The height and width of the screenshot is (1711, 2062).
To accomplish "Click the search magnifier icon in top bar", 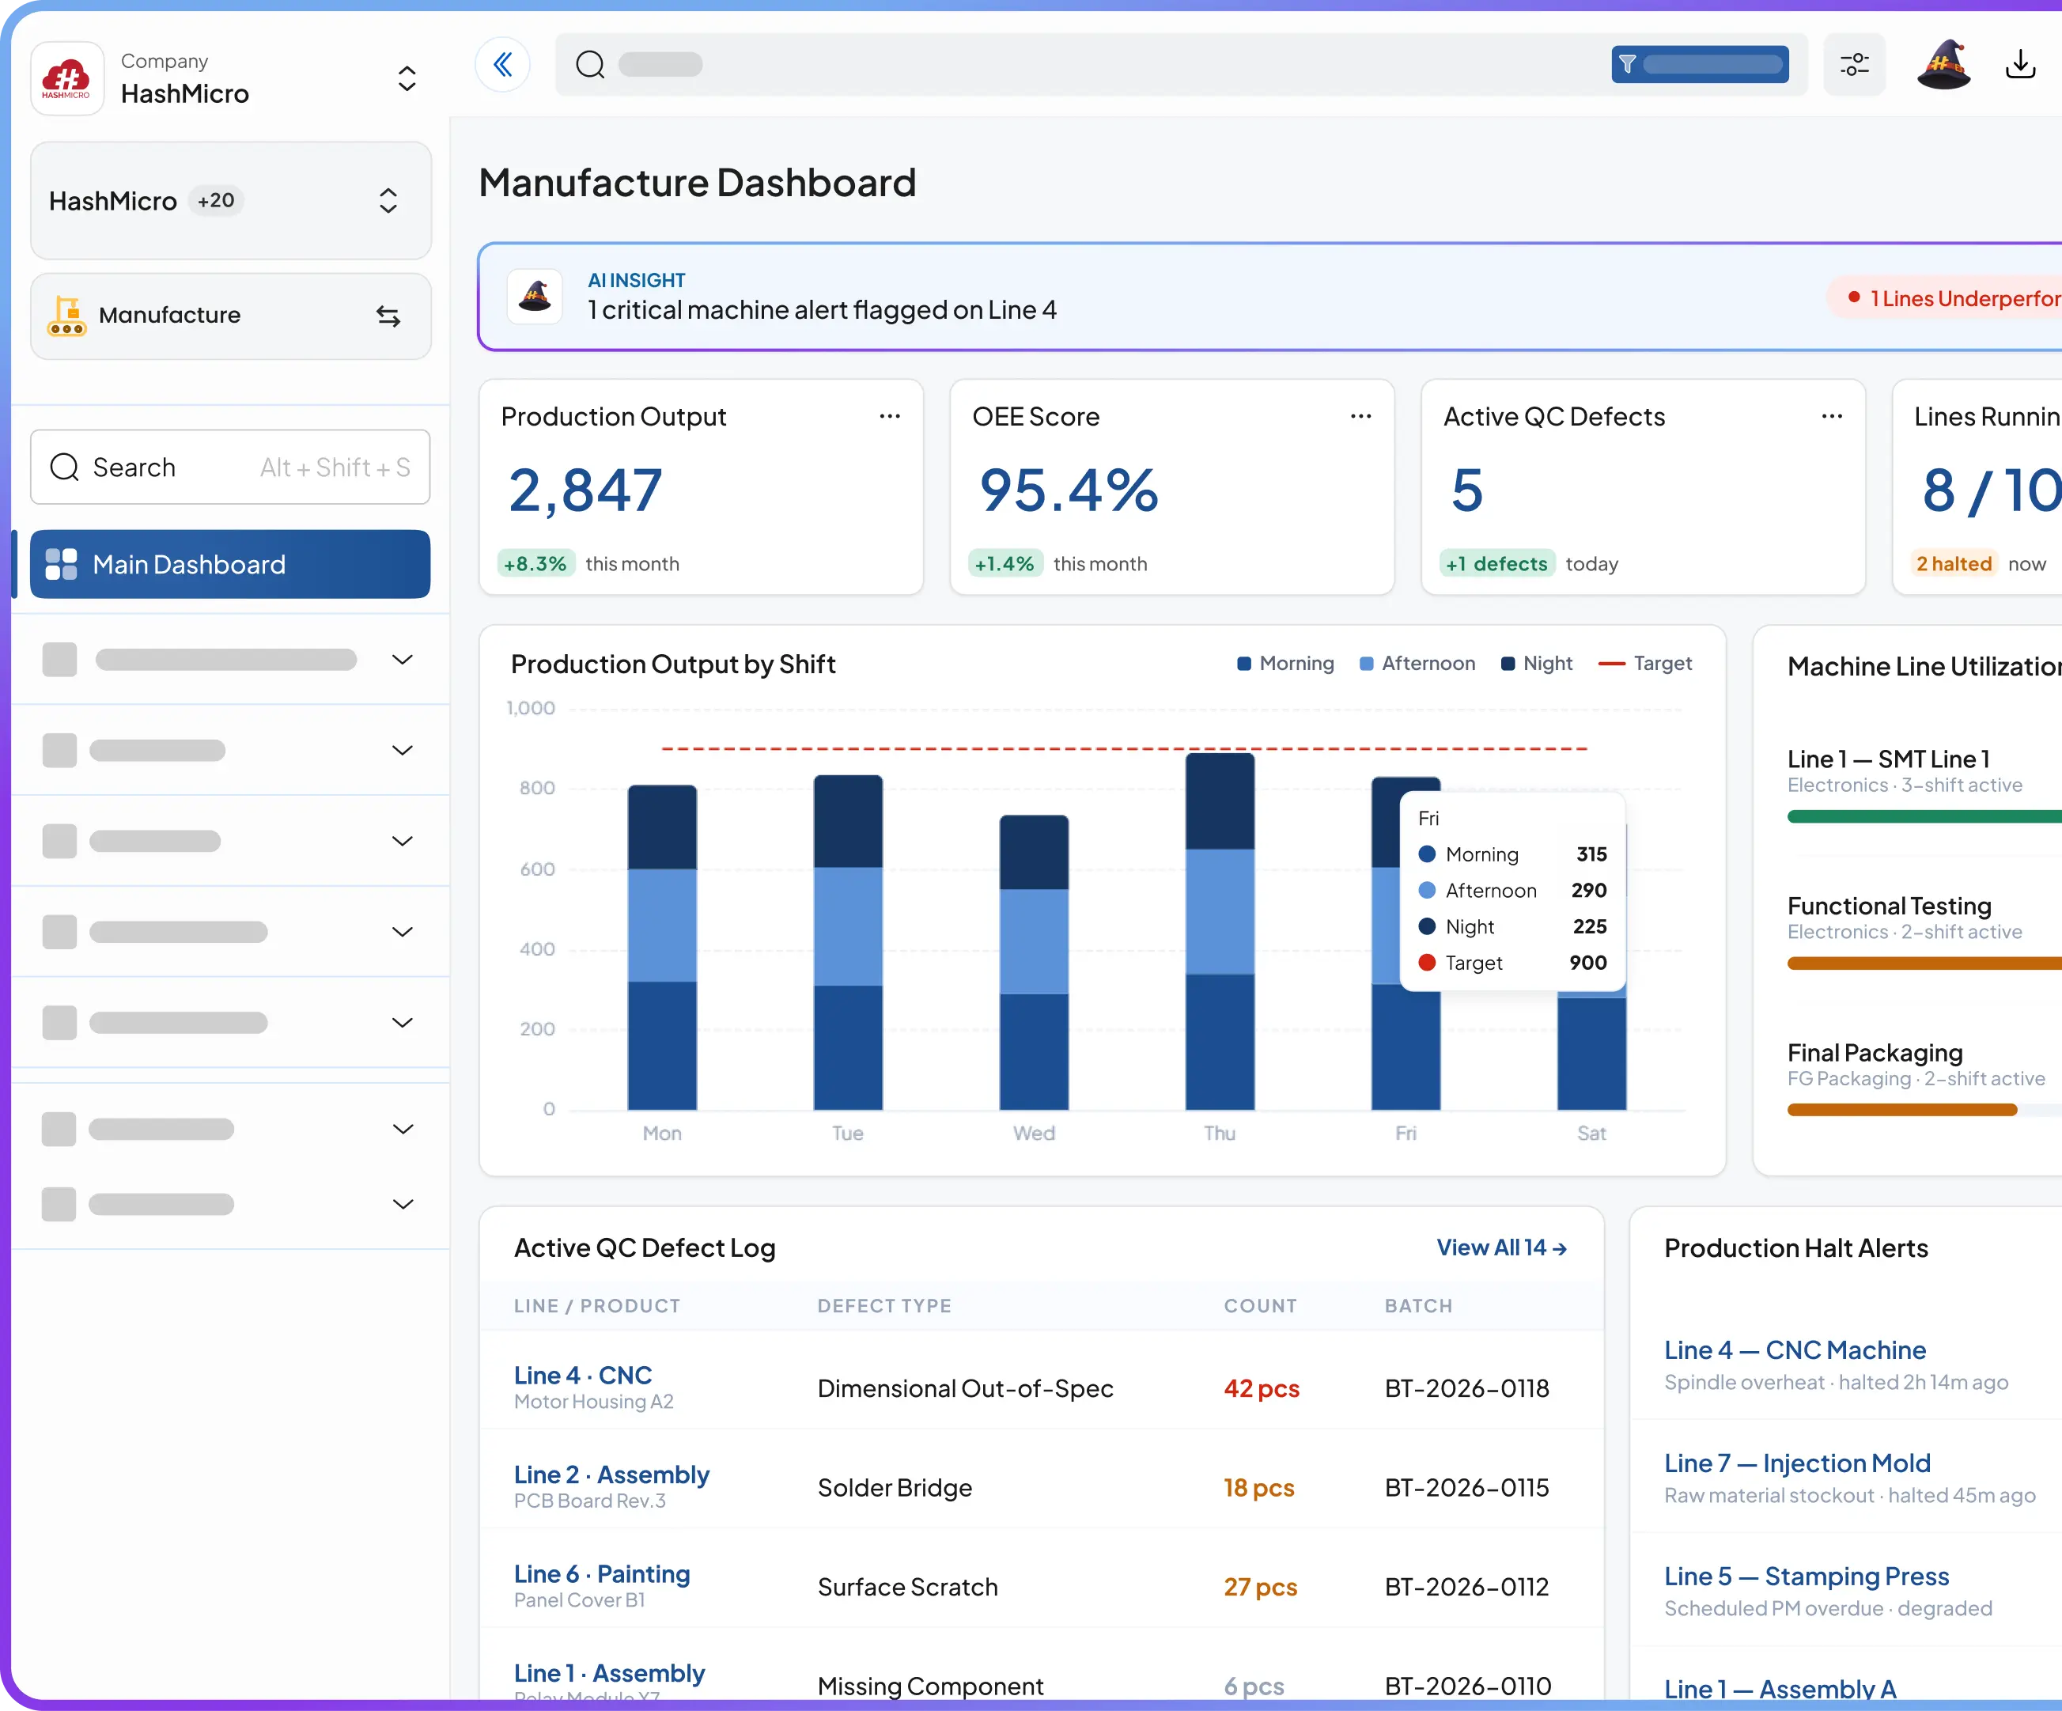I will click(590, 65).
